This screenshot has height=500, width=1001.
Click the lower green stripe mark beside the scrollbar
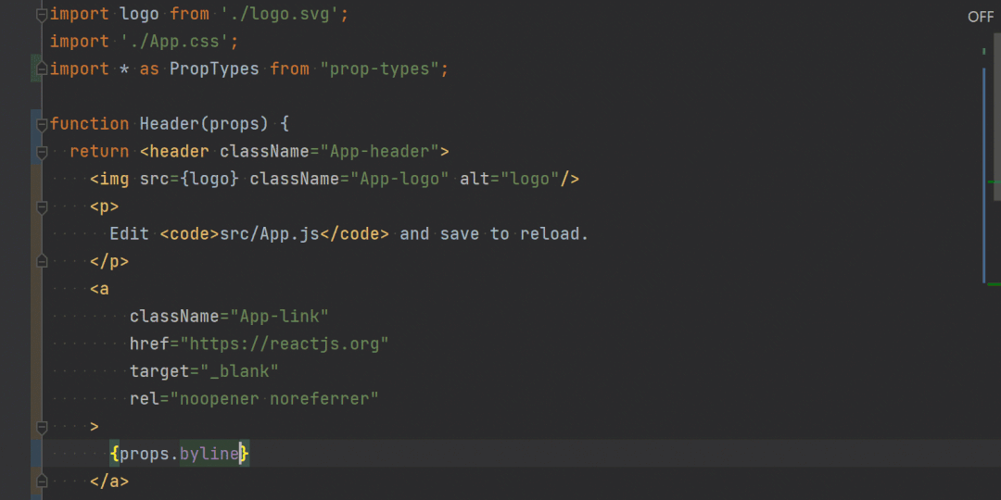(x=994, y=284)
